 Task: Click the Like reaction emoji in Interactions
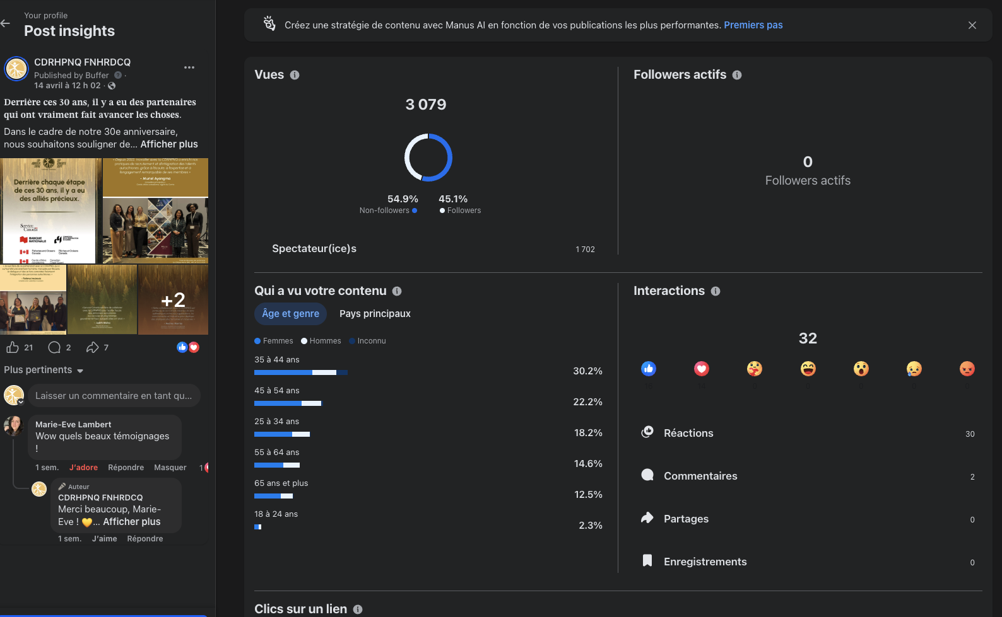pyautogui.click(x=649, y=369)
